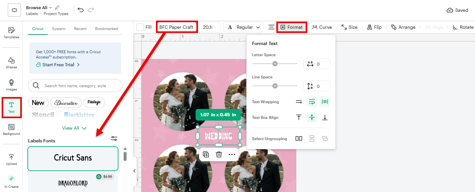The width and height of the screenshot is (475, 192).
Task: Click the font size field
Action: coord(210,27)
